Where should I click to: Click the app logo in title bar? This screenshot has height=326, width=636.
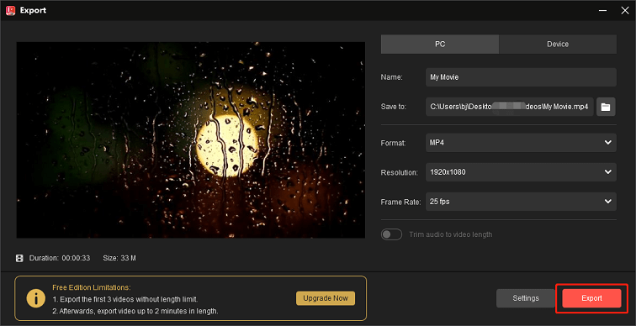11,11
